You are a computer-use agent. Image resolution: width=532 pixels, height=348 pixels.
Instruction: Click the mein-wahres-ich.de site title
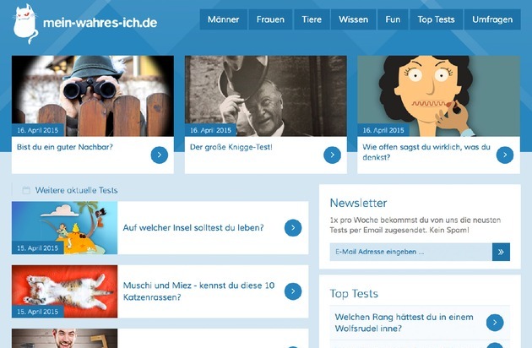100,23
